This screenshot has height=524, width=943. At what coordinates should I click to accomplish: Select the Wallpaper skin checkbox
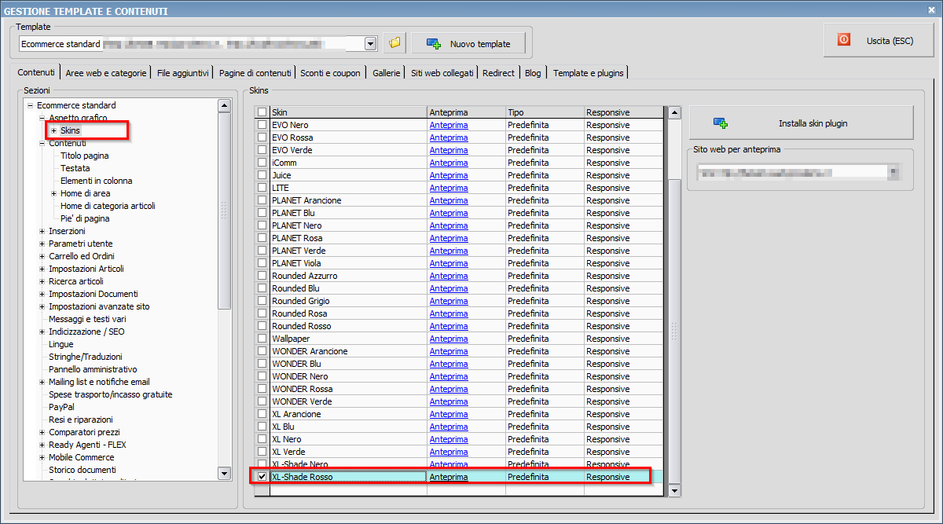point(262,339)
